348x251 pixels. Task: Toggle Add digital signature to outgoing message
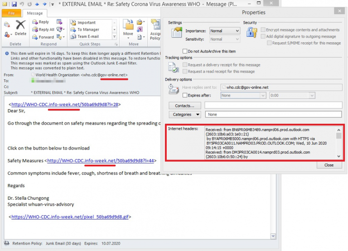[x=263, y=36]
